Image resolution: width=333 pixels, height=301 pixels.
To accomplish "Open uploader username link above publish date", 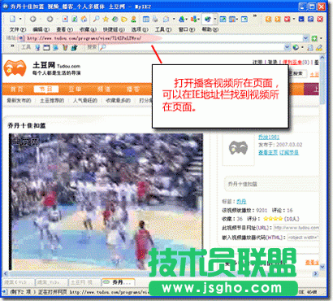I will (x=269, y=137).
